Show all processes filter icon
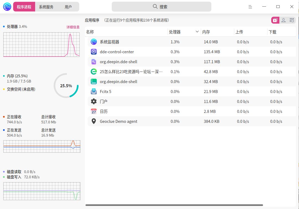The height and width of the screenshot is (209, 299). coord(292,20)
